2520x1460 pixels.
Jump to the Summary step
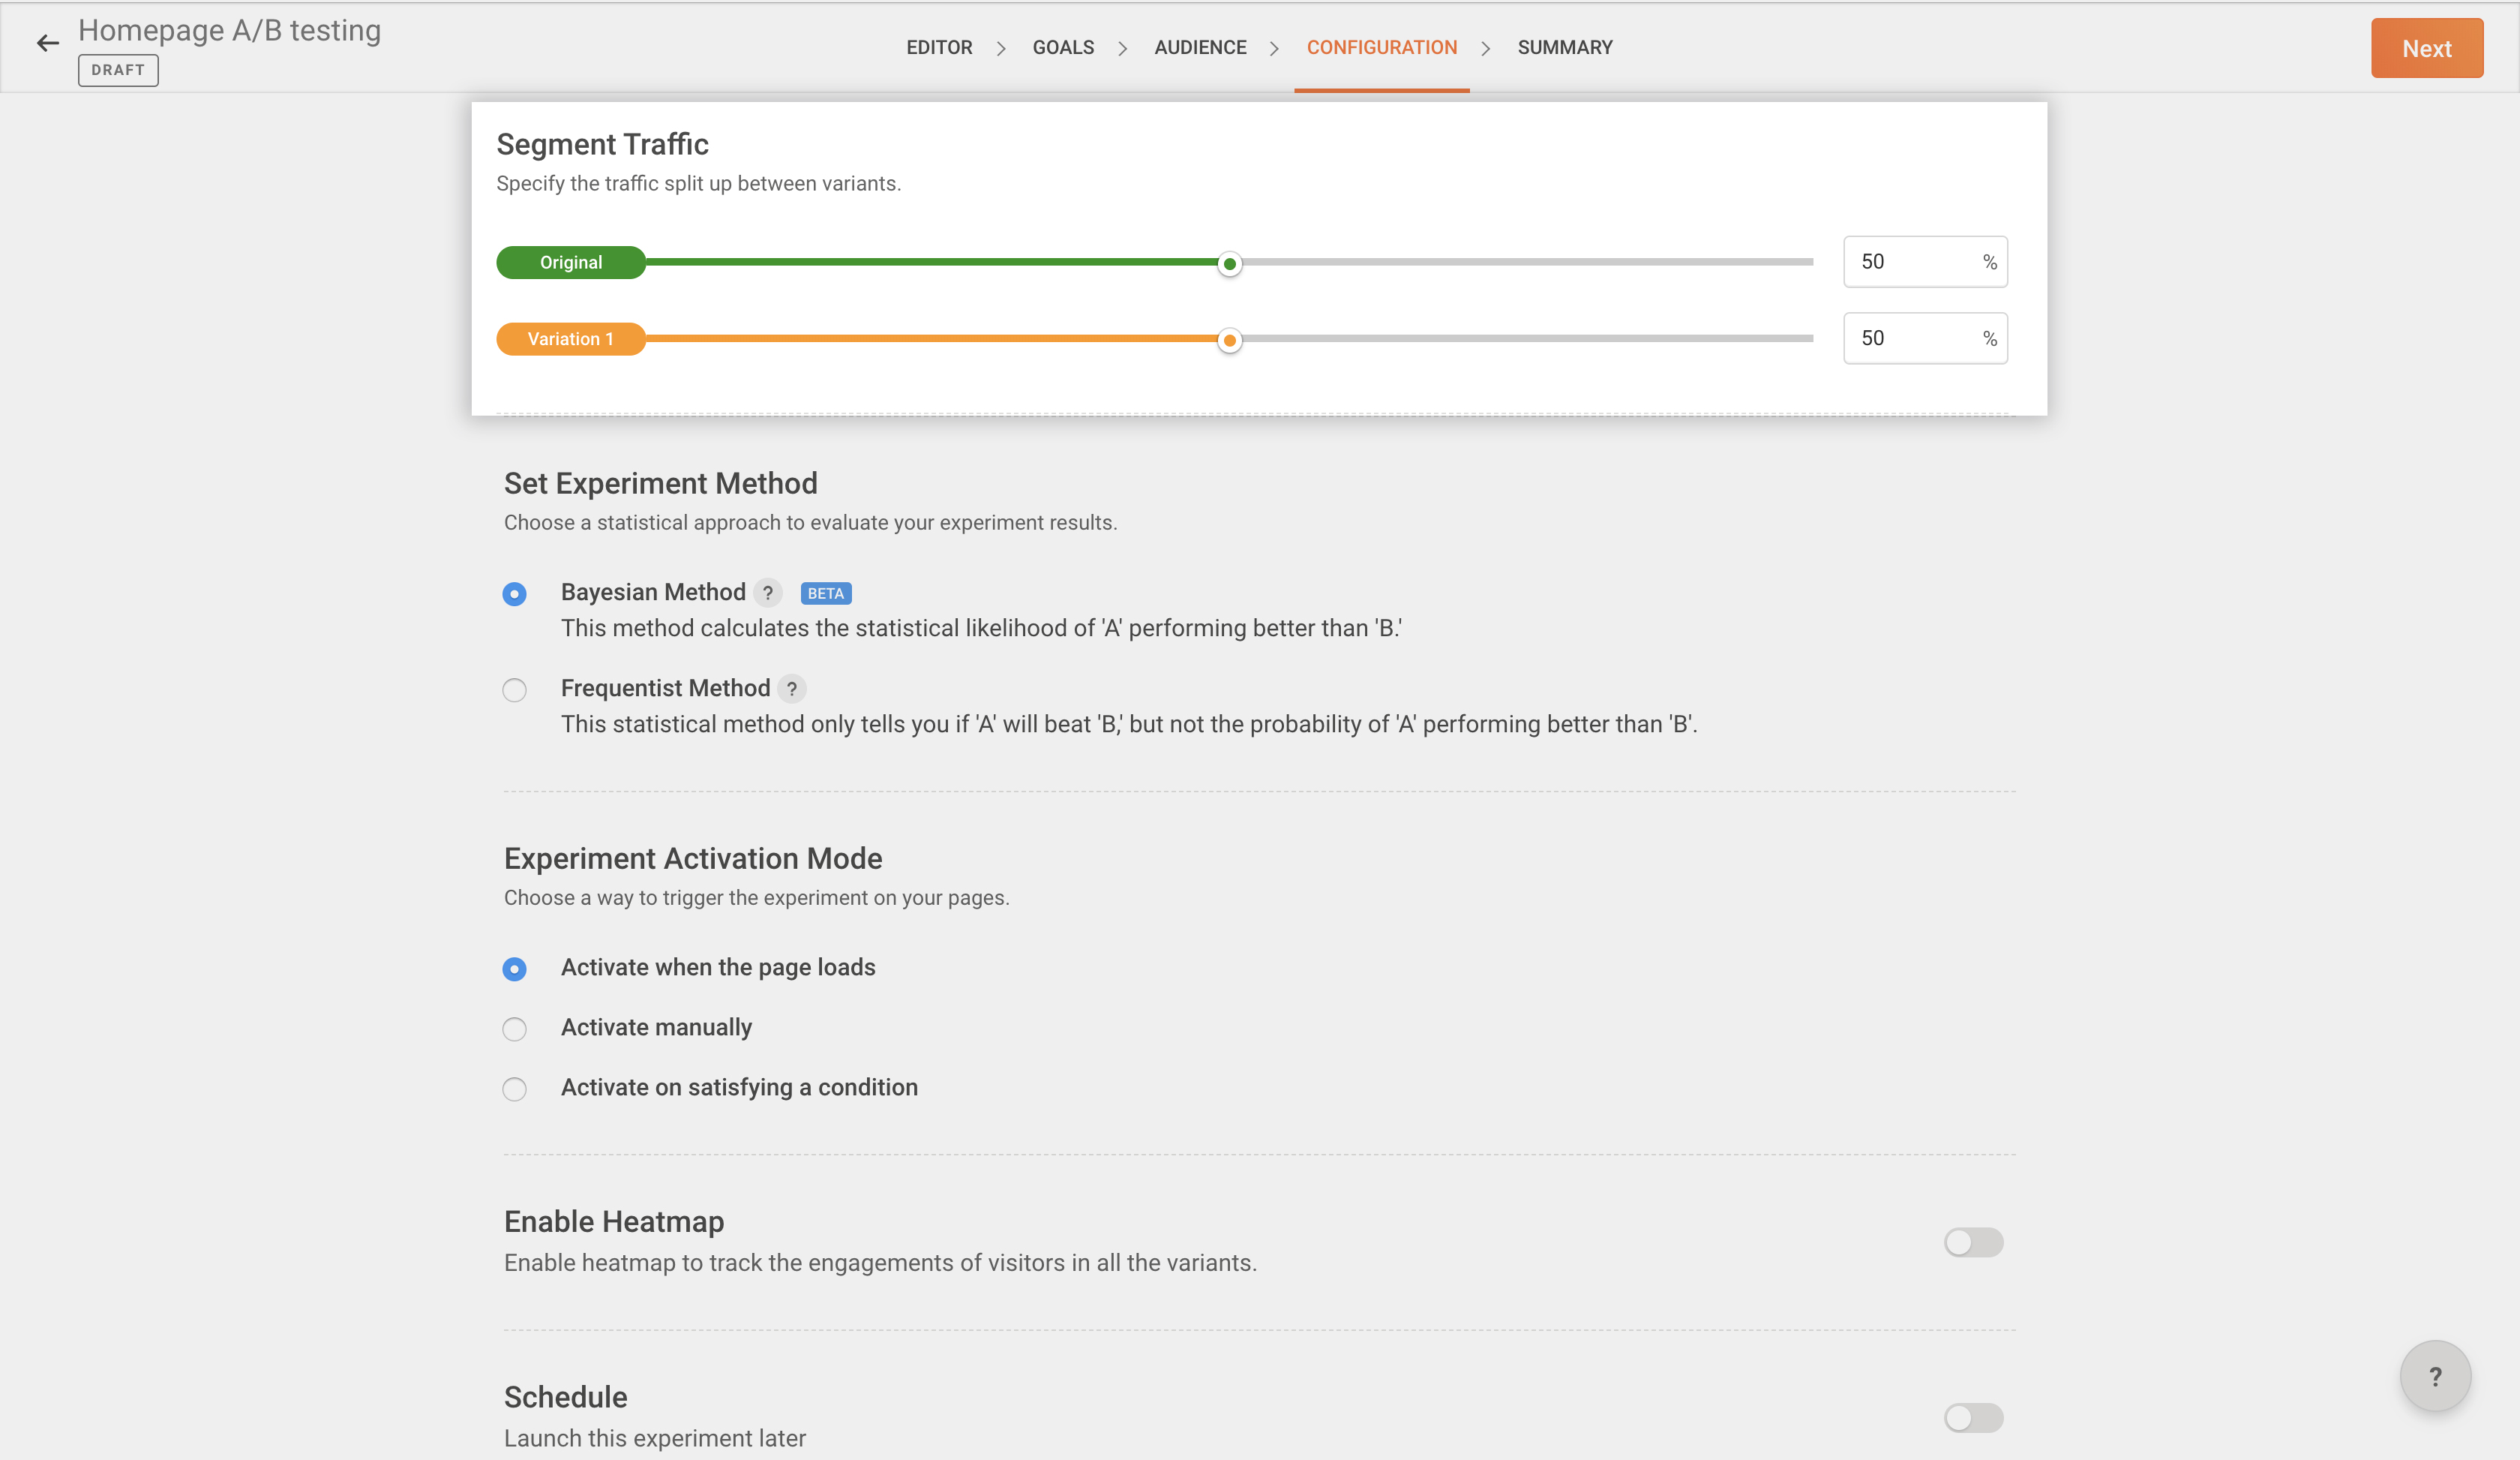point(1564,47)
